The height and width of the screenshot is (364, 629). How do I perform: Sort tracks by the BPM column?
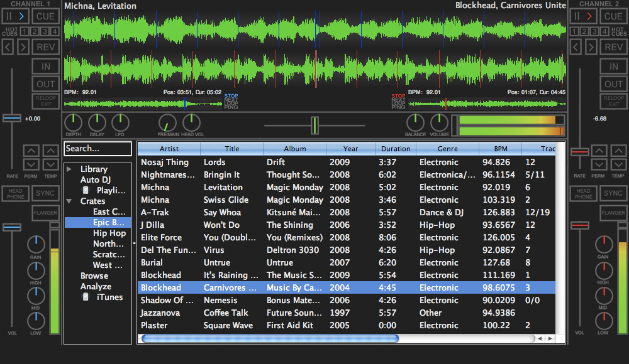coord(500,149)
